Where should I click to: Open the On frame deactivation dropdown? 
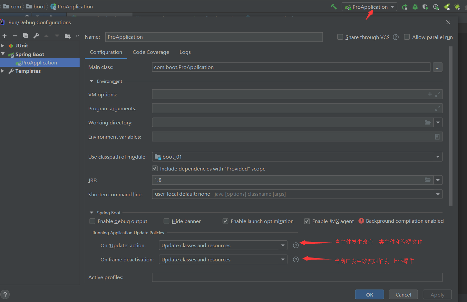pos(283,259)
